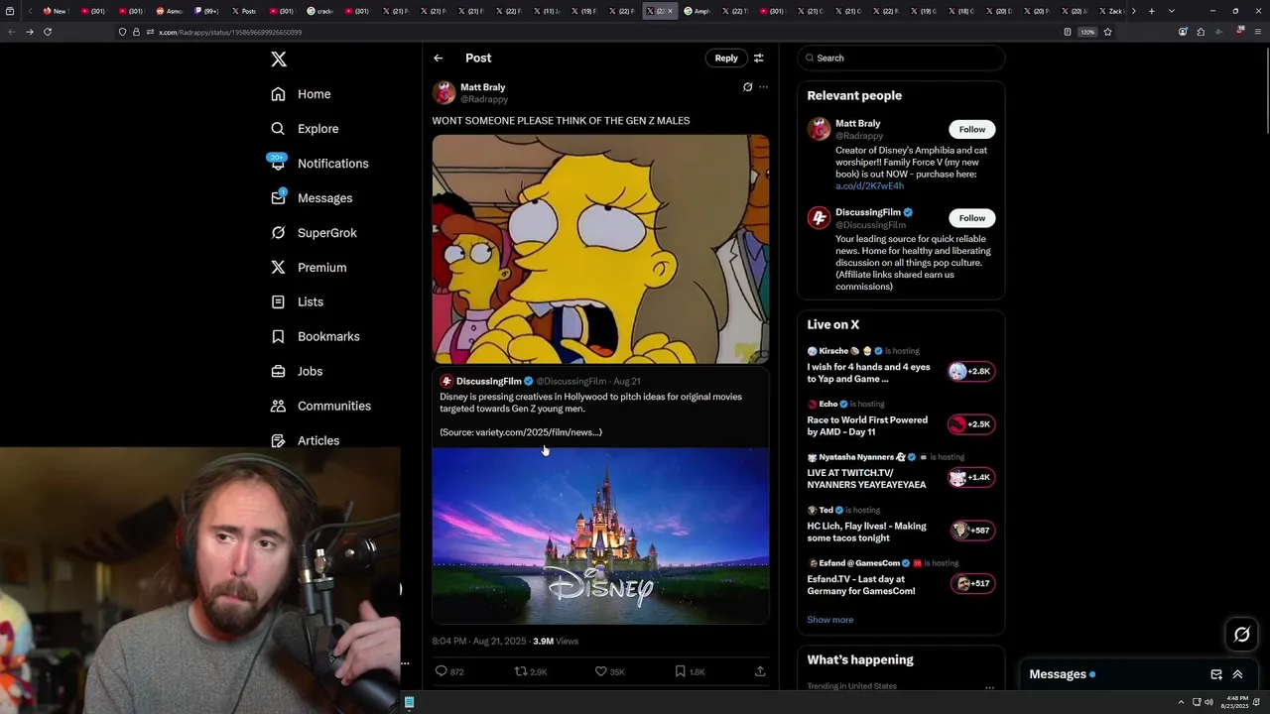Go back with the Post arrow
This screenshot has width=1270, height=714.
(x=439, y=59)
